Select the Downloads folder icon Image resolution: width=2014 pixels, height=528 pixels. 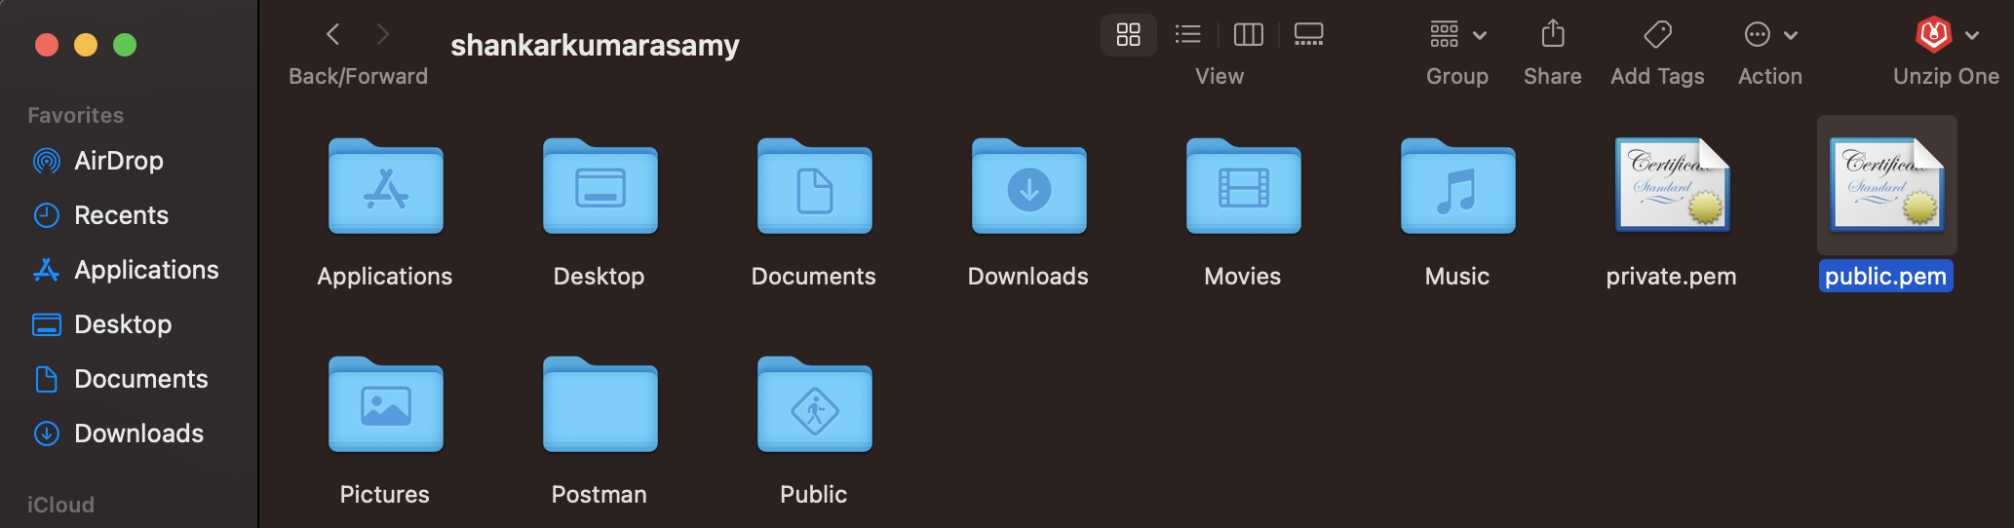[1028, 188]
